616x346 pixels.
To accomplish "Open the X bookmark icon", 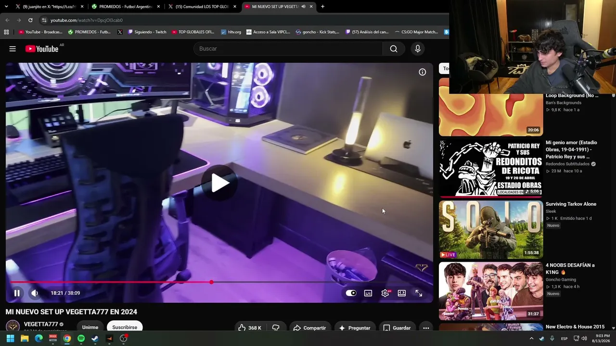I will 120,32.
